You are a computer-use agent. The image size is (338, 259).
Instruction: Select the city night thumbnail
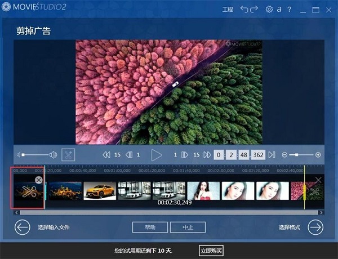[x=65, y=191]
